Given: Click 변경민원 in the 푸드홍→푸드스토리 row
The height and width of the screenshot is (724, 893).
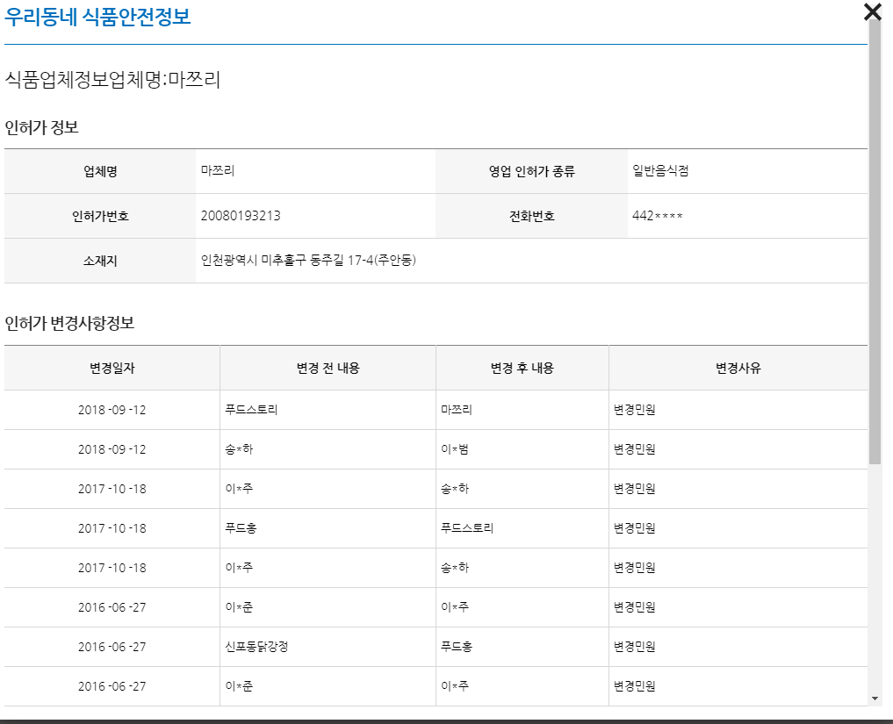Looking at the screenshot, I should pos(635,528).
